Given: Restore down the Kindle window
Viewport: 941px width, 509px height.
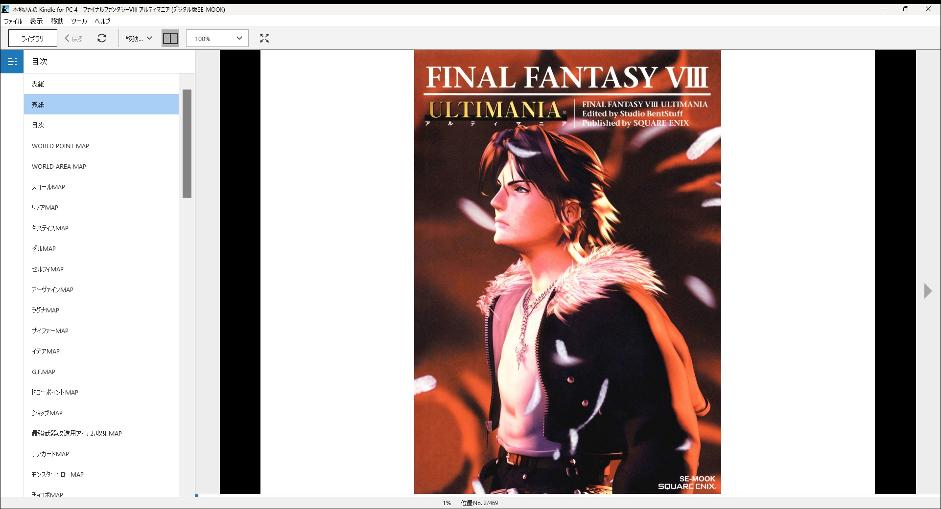Looking at the screenshot, I should pos(906,9).
